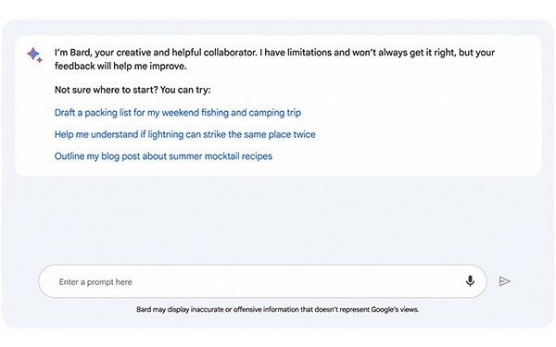Click the small sparkle star of Bard logo
Viewport: 556px width, 347px height.
(x=39, y=60)
